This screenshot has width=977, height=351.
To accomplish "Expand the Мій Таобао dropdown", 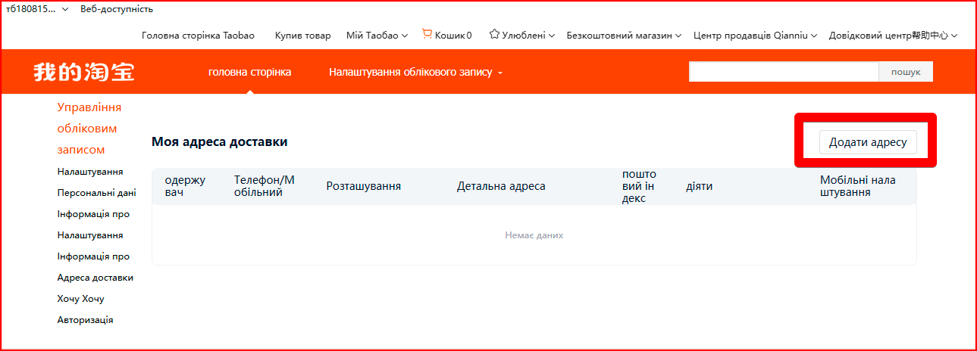I will pyautogui.click(x=377, y=35).
